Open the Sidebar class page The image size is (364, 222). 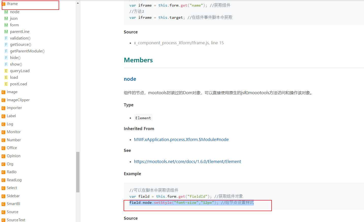click(13, 196)
